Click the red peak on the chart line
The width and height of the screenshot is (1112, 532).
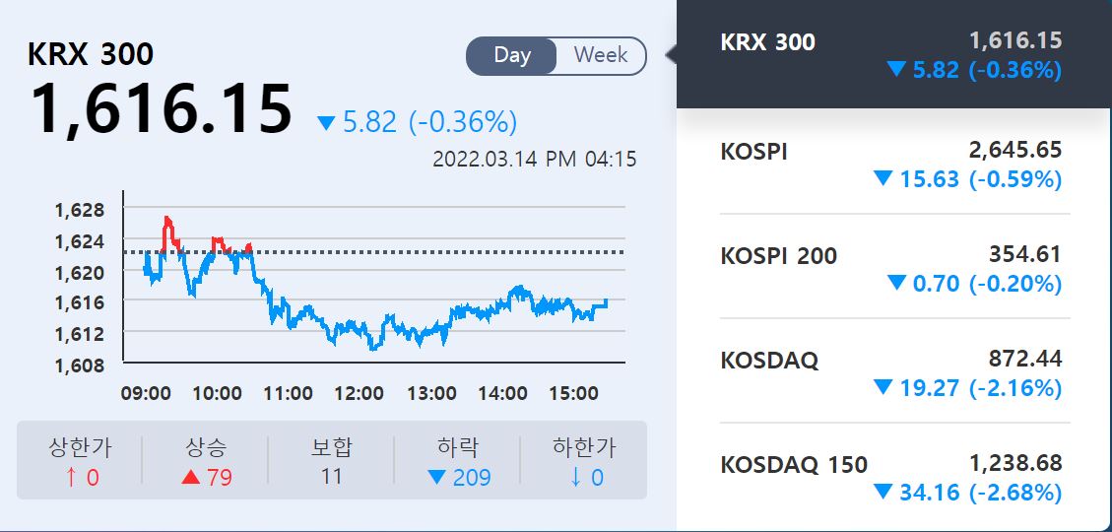(167, 222)
